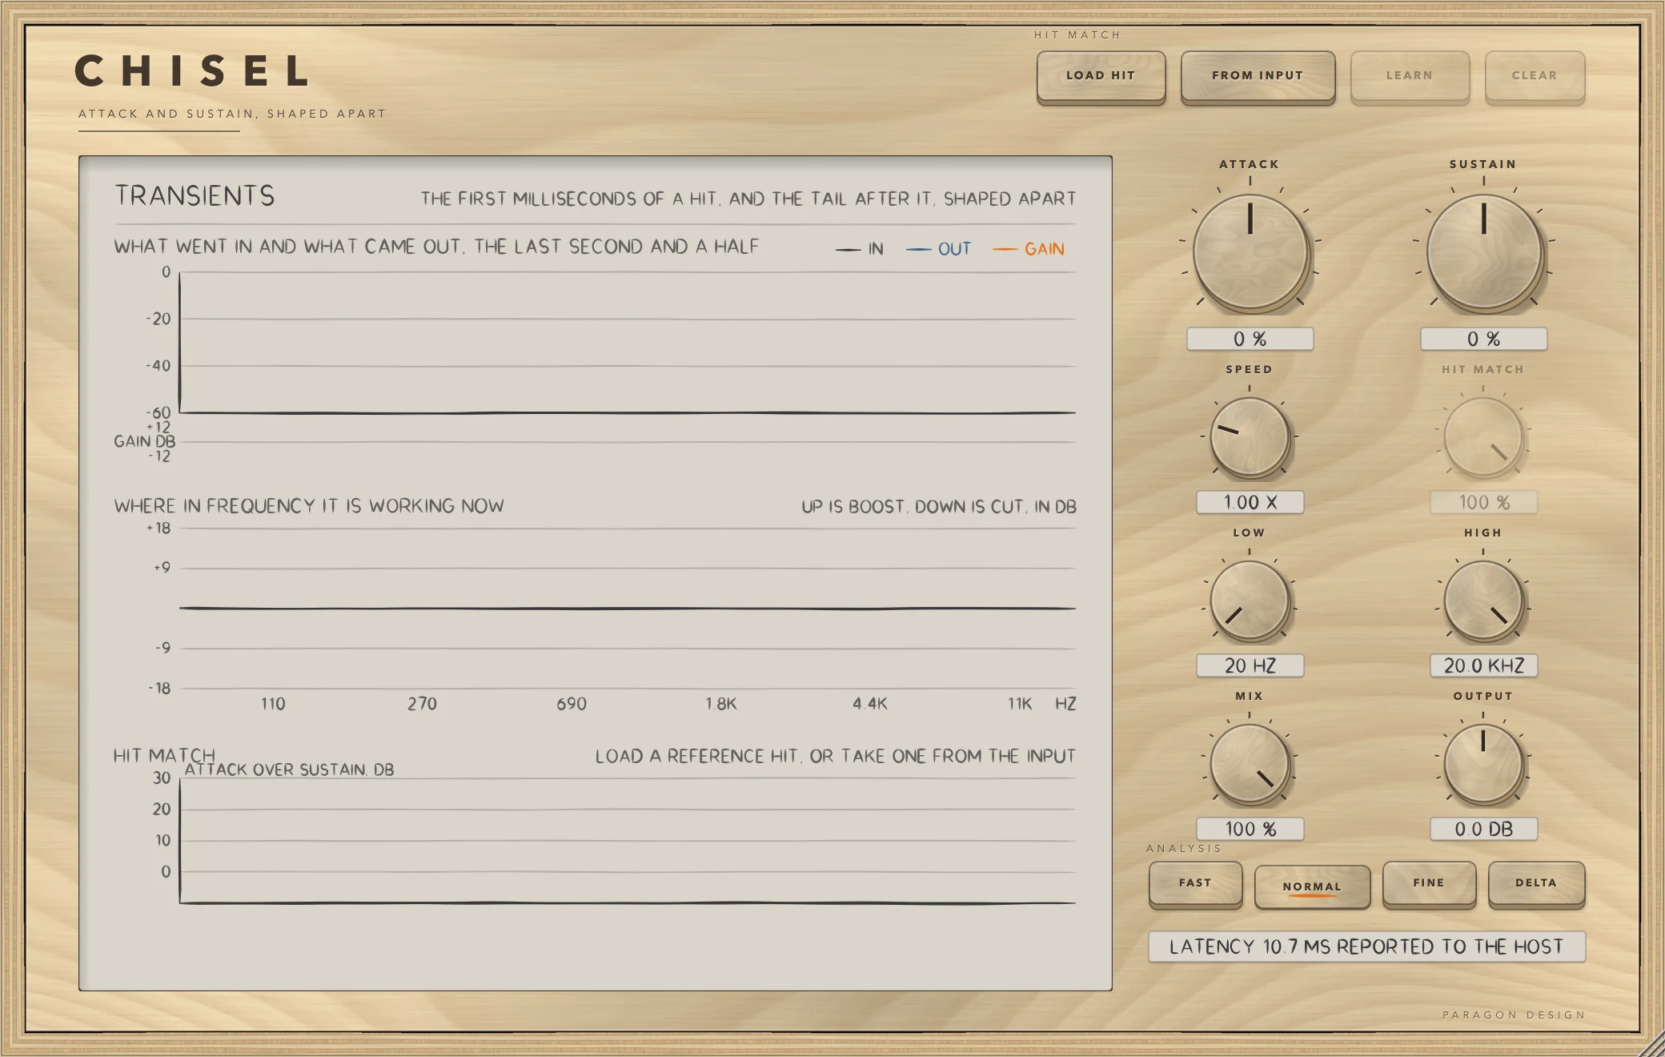The image size is (1665, 1057).
Task: Click the Speed value 1.00 X
Action: 1250,502
